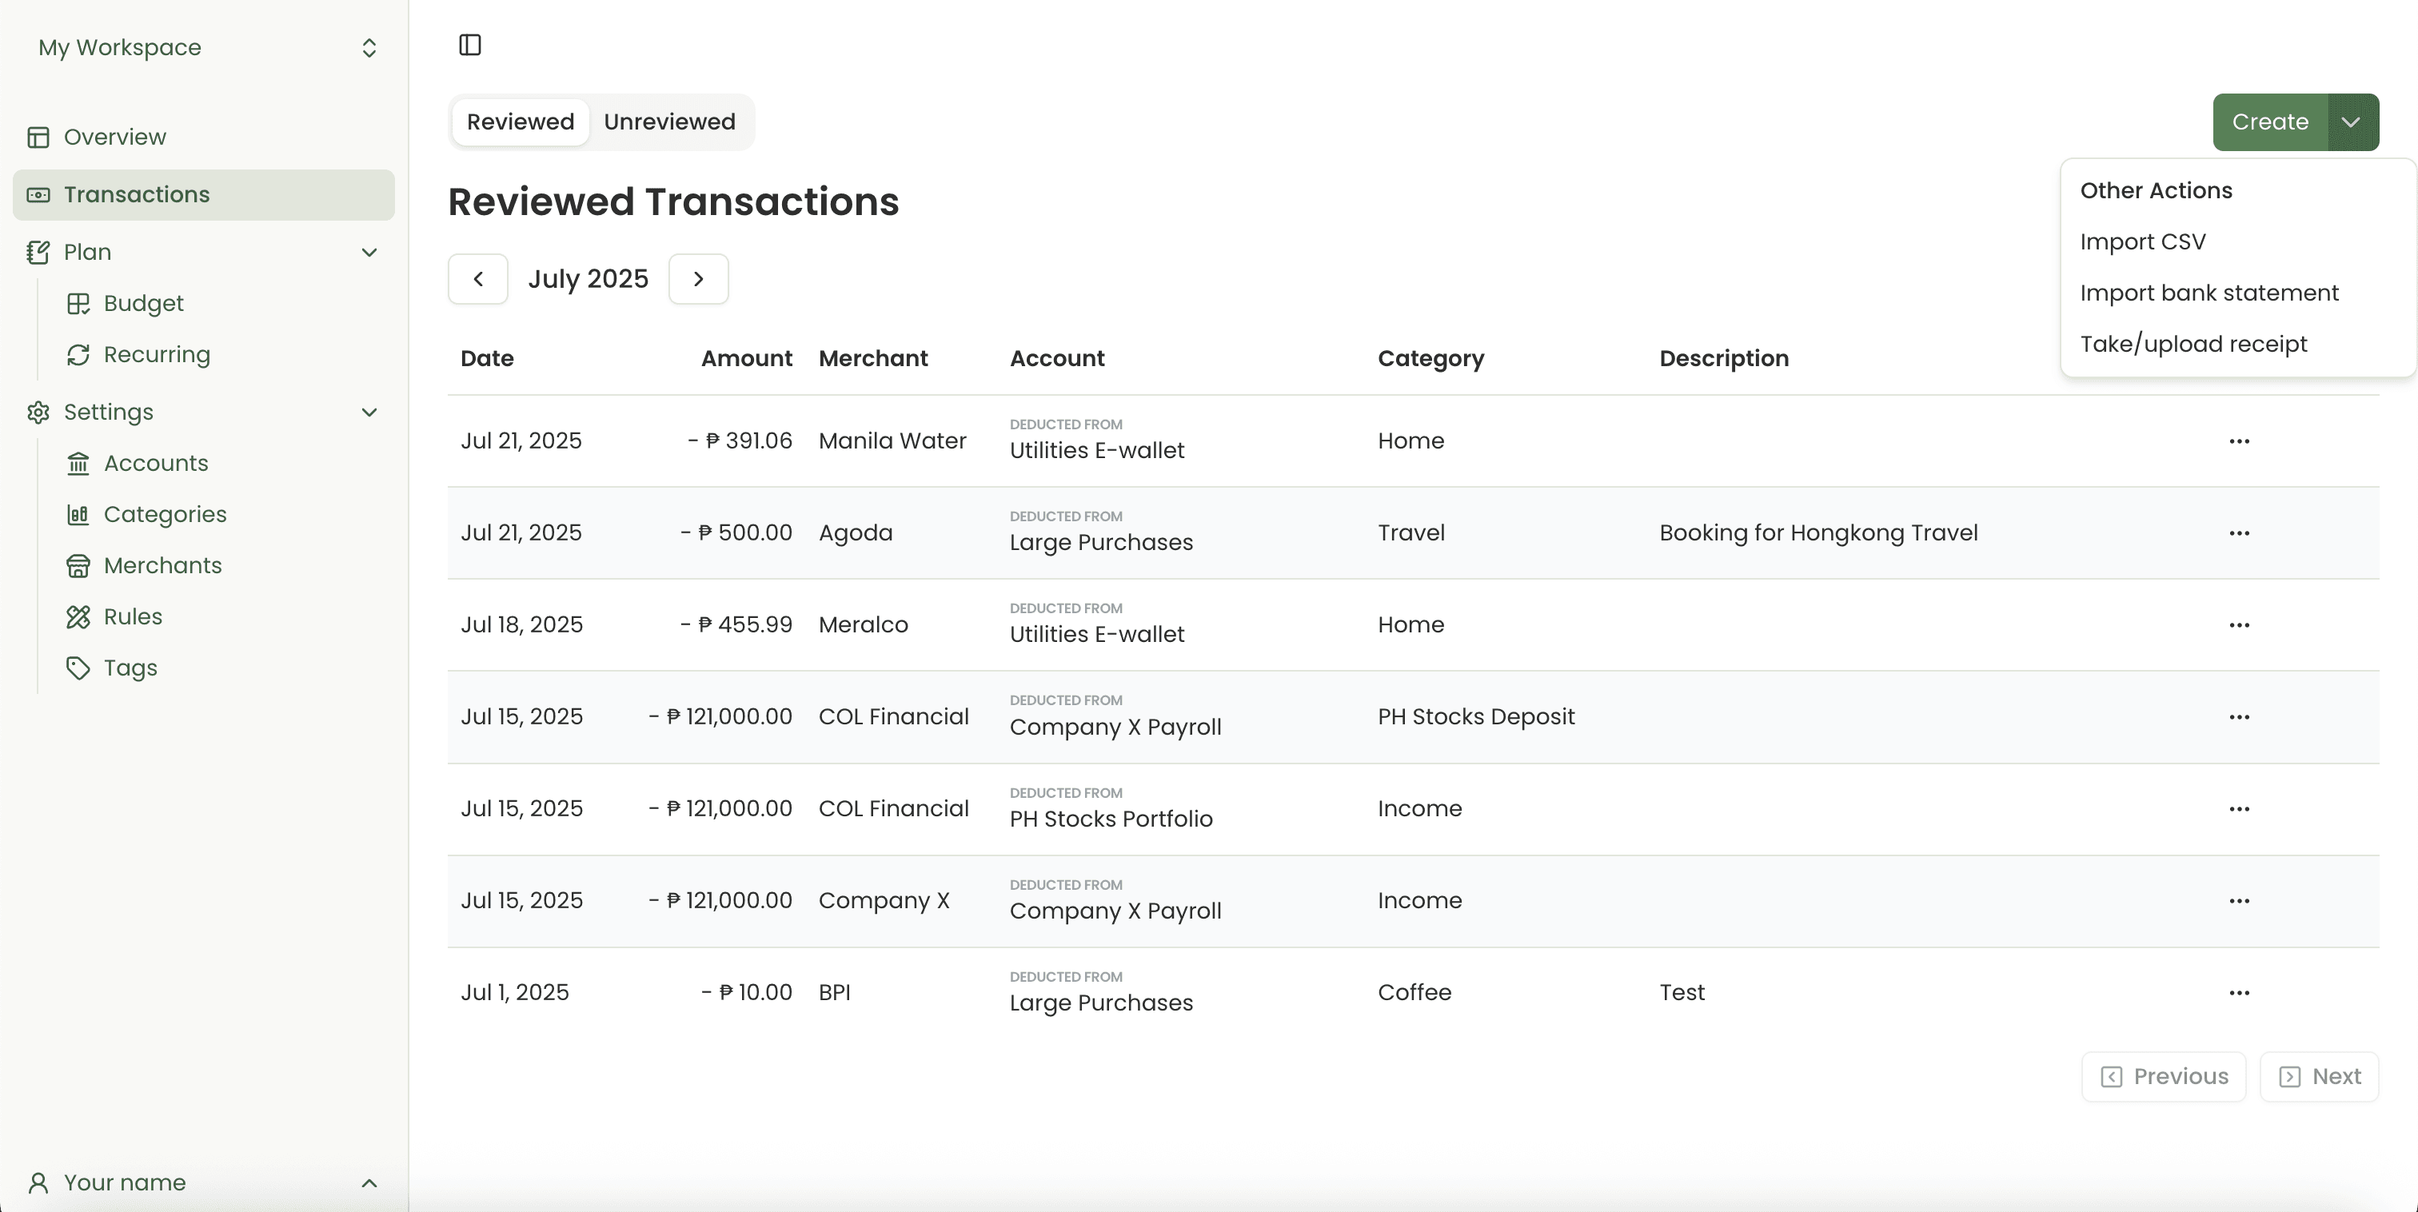
Task: Toggle the Create dropdown arrow
Action: pyautogui.click(x=2352, y=122)
